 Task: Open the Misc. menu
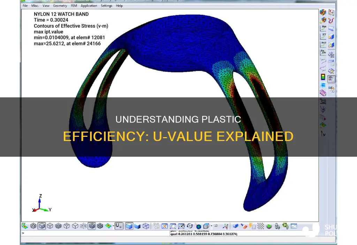tap(35, 6)
